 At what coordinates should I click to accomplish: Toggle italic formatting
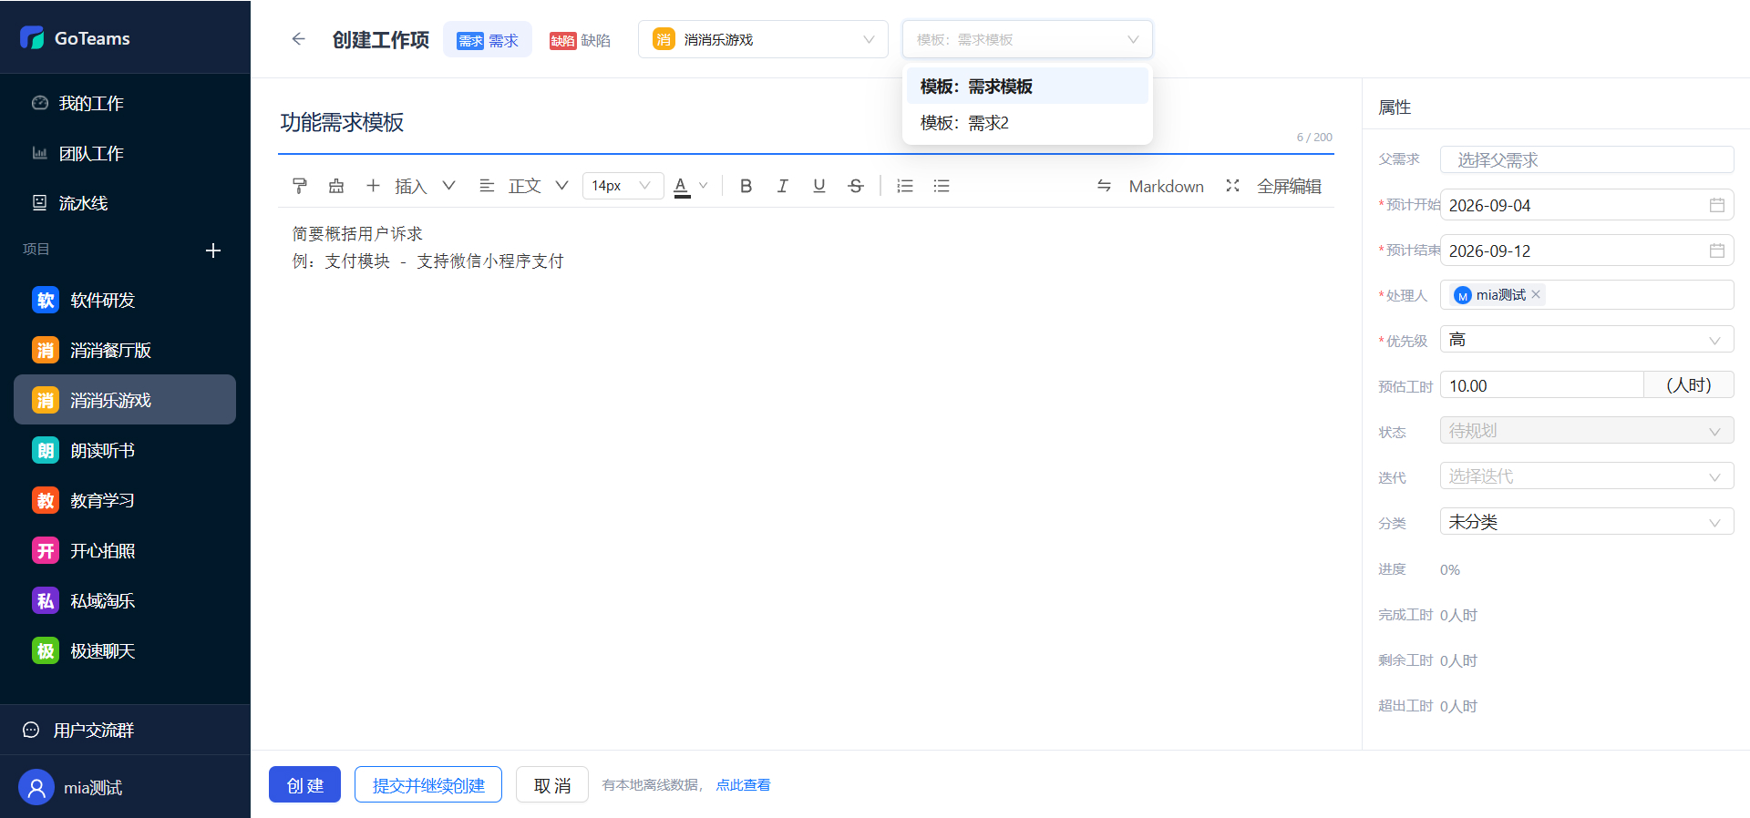tap(782, 186)
